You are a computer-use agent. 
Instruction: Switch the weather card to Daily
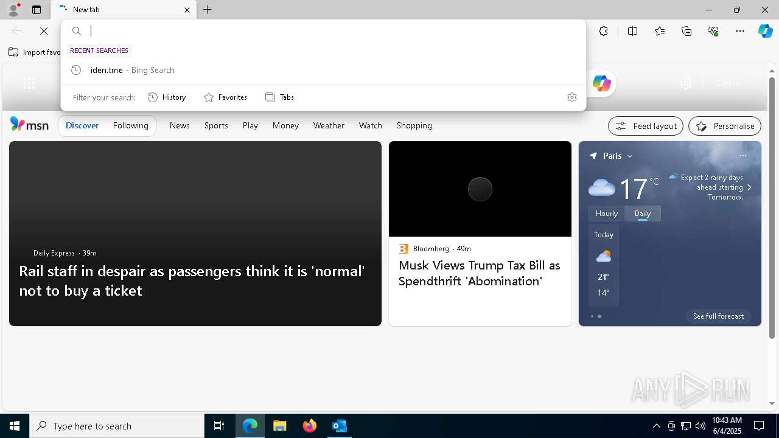pos(643,214)
